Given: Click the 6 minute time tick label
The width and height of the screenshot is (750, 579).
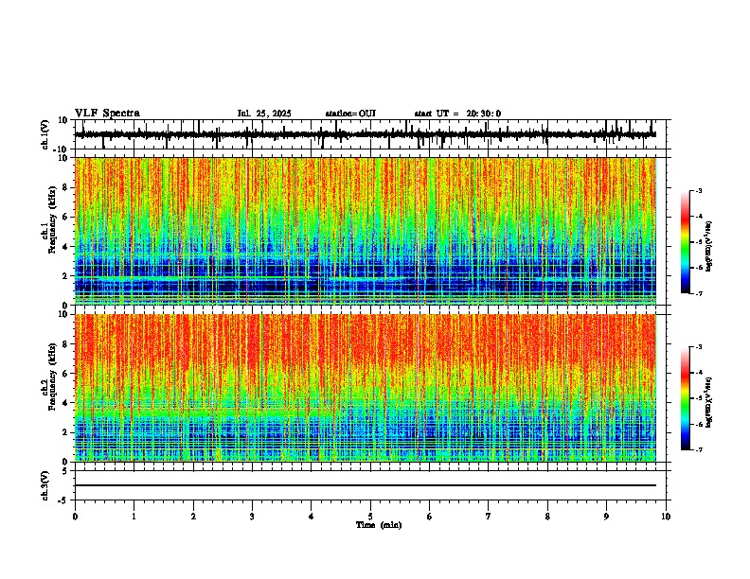Looking at the screenshot, I should 430,517.
